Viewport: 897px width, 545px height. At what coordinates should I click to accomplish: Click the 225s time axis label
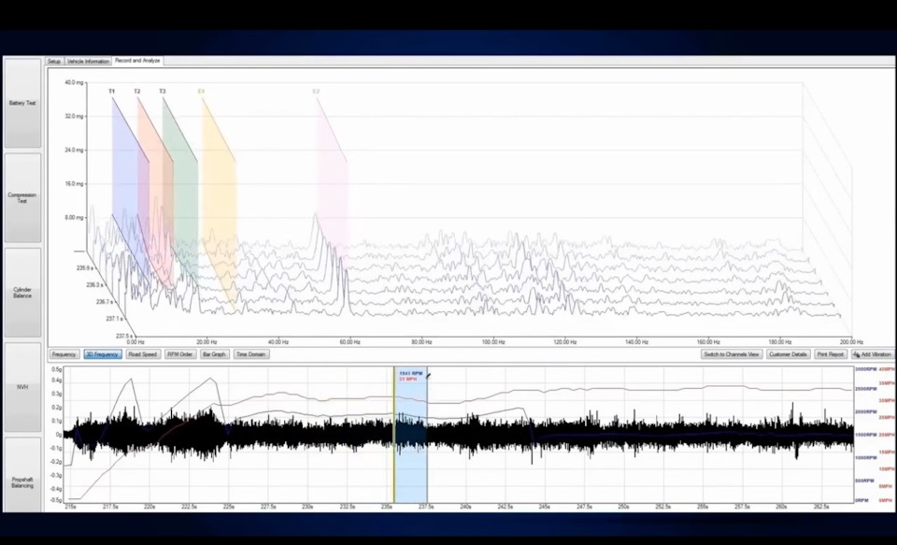point(229,507)
